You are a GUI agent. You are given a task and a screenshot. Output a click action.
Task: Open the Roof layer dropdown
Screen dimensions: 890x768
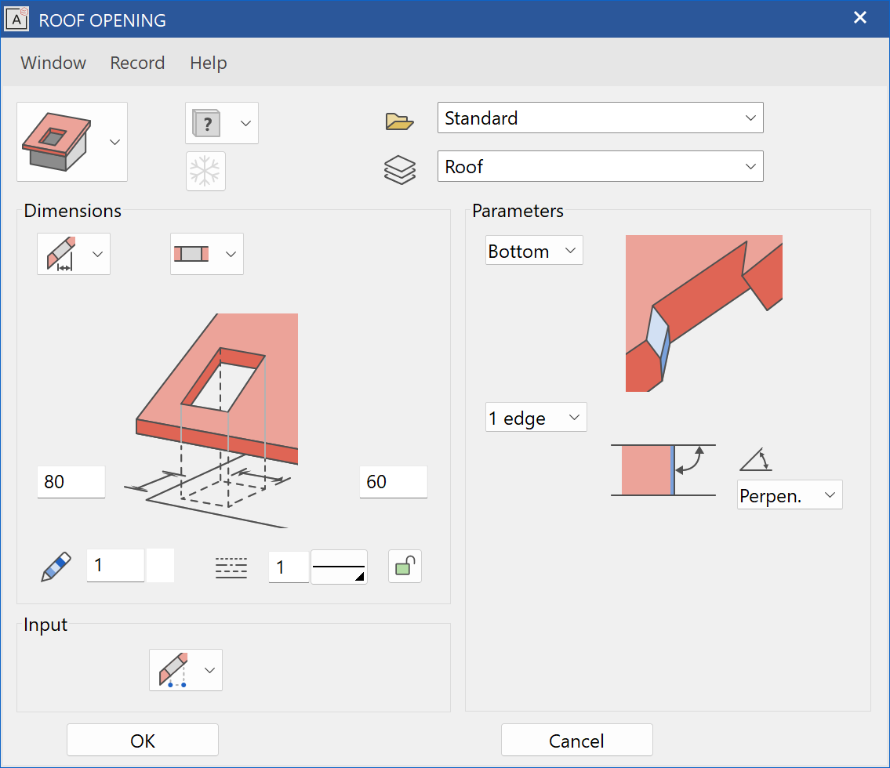600,166
